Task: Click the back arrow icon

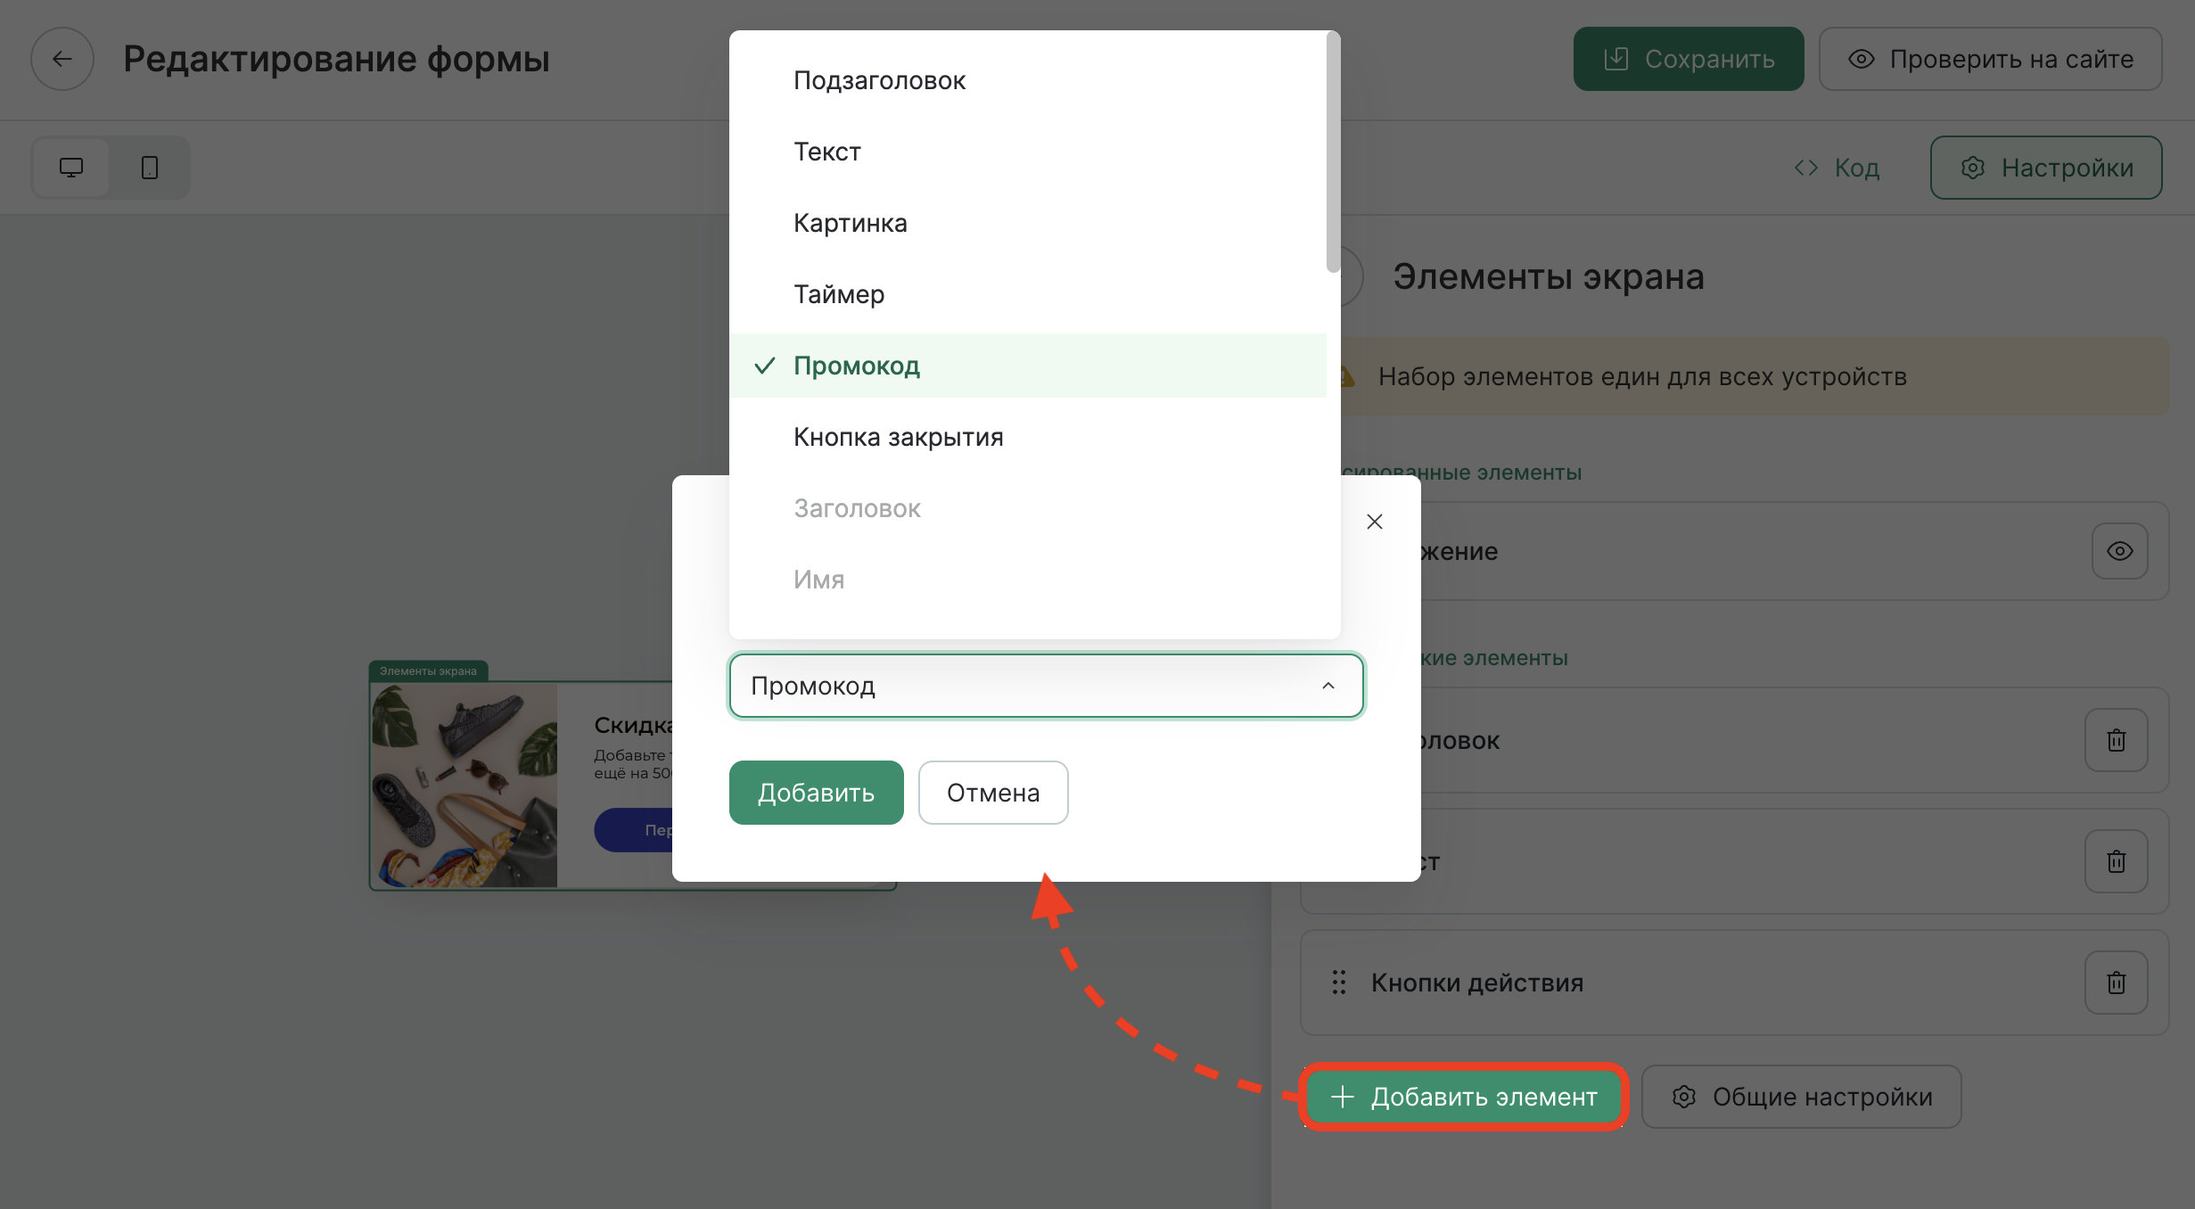Action: (62, 59)
